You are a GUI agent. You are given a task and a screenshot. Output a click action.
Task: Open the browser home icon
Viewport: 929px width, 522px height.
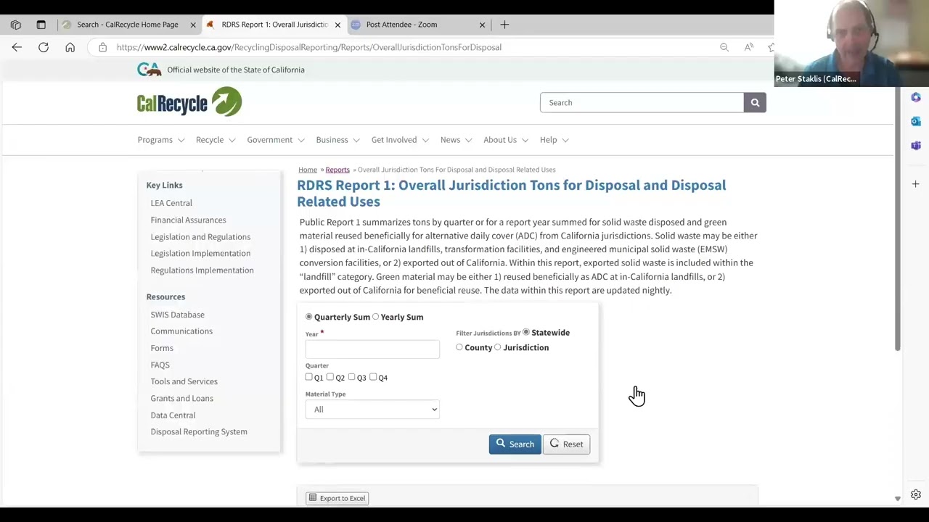70,47
